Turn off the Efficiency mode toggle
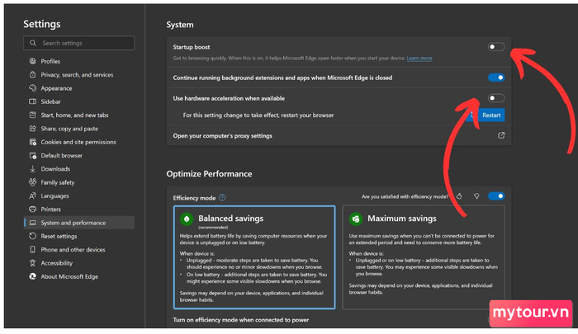578x334 pixels. point(495,196)
